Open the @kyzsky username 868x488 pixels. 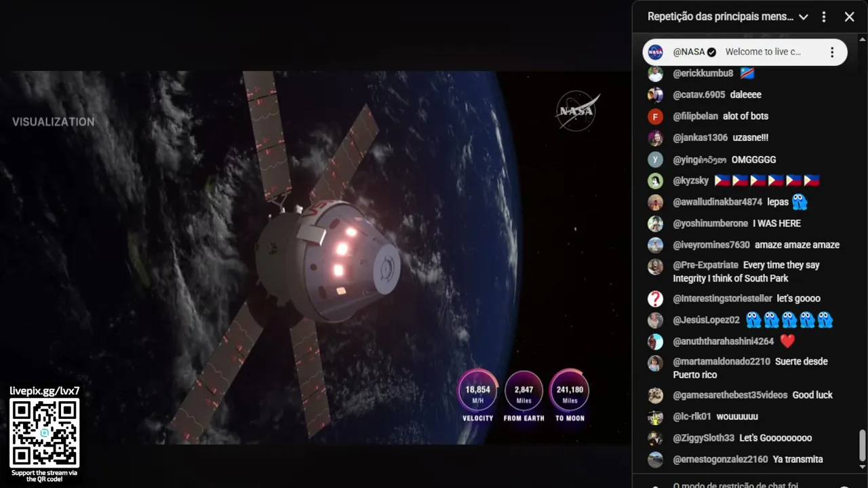click(691, 181)
